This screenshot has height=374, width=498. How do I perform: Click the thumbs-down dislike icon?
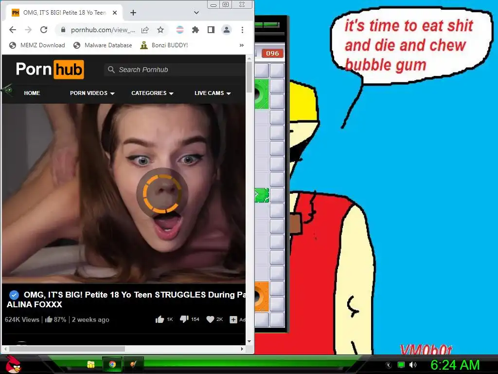(x=184, y=319)
